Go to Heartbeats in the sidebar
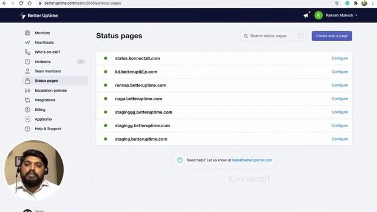This screenshot has height=212, width=377. [44, 42]
